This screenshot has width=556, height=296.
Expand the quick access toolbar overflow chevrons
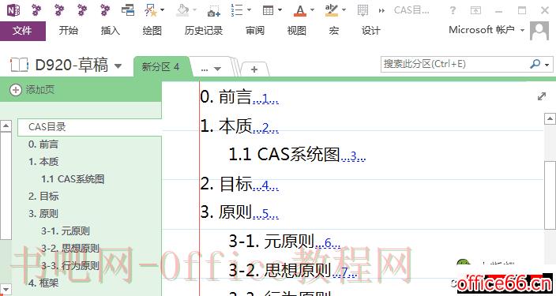pyautogui.click(x=381, y=10)
